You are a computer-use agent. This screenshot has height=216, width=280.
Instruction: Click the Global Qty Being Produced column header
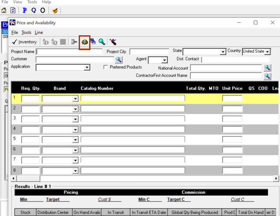[195, 213]
